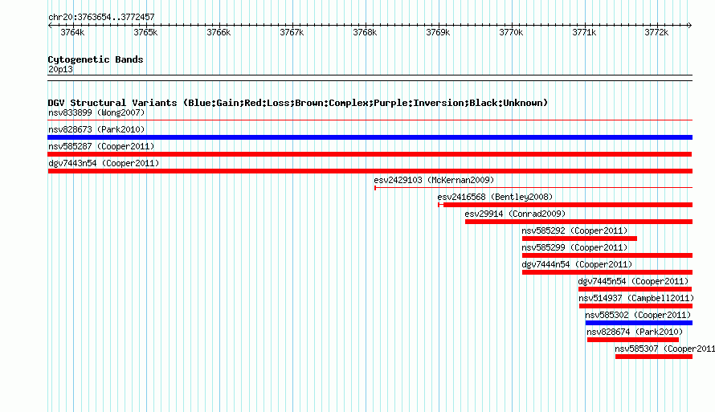This screenshot has width=715, height=412.
Task: Click the nsv833899 (Wong2007) label
Action: click(96, 112)
